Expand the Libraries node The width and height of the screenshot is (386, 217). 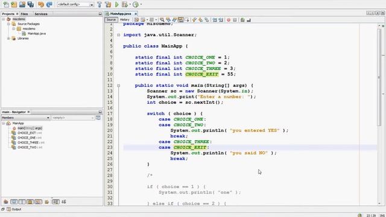[x=8, y=39]
